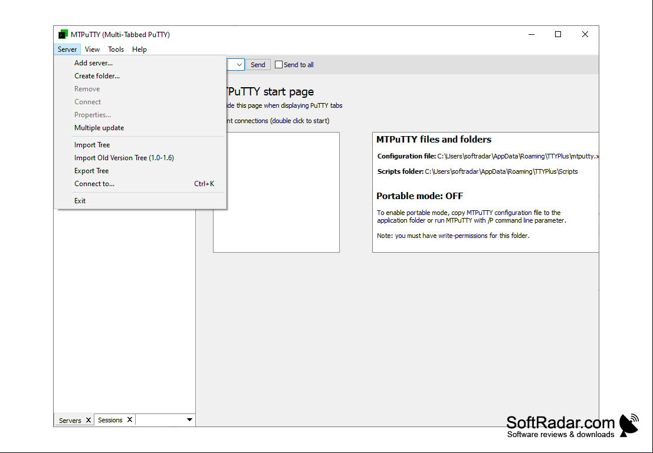Open the Help menu
The width and height of the screenshot is (653, 453).
pos(140,49)
